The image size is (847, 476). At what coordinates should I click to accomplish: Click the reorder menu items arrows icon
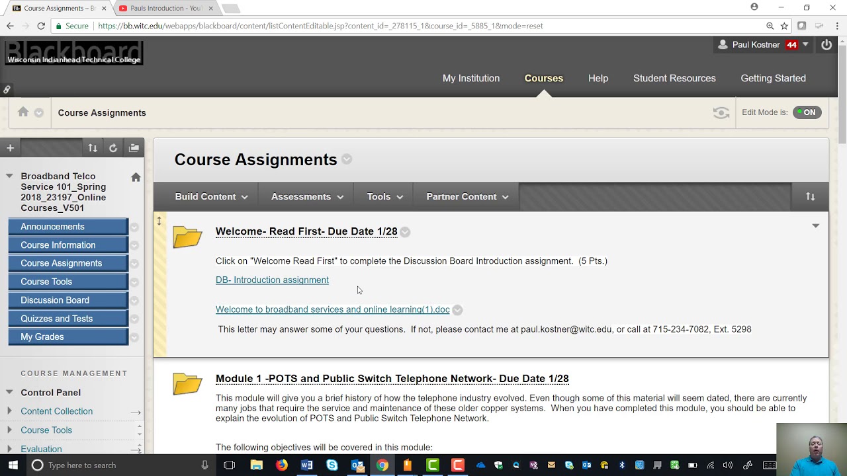tap(93, 148)
